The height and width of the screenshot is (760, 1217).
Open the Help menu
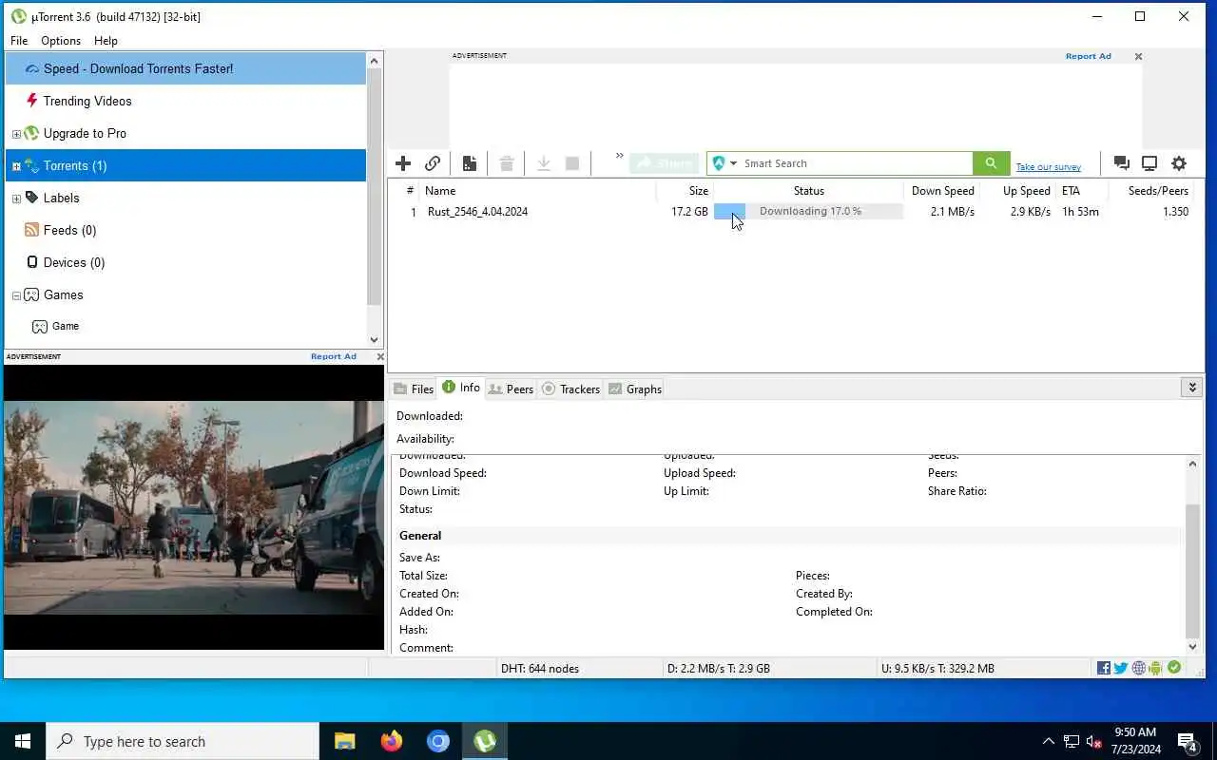[106, 41]
